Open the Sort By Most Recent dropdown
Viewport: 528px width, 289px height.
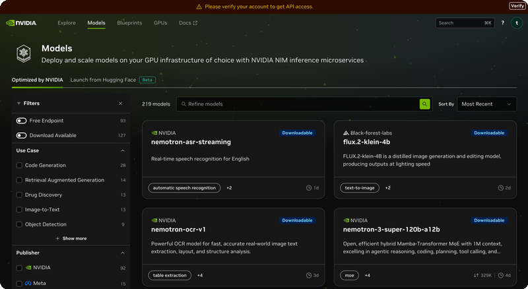tap(486, 104)
